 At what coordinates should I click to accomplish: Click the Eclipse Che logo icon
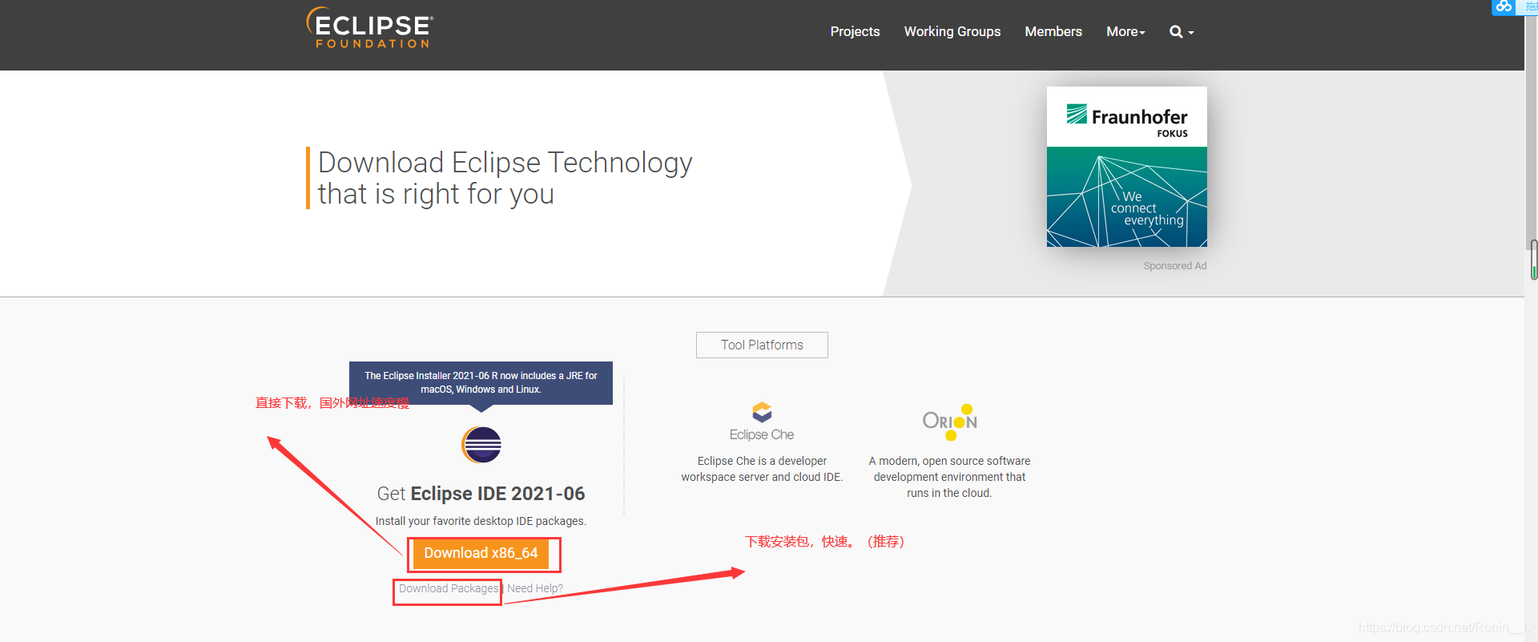(762, 412)
